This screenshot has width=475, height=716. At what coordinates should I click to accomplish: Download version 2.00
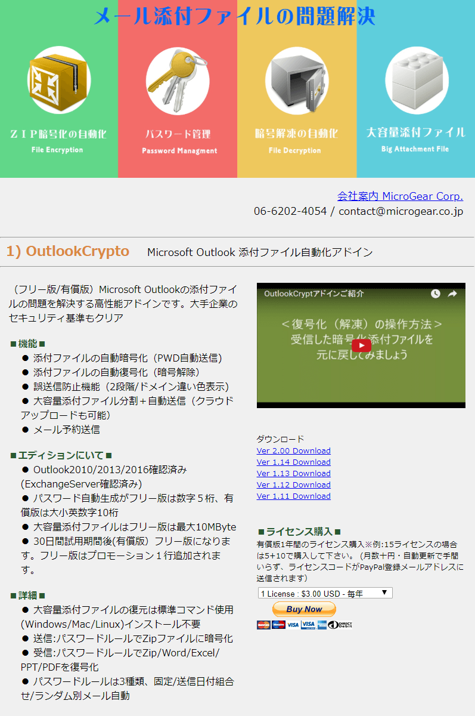tap(293, 451)
